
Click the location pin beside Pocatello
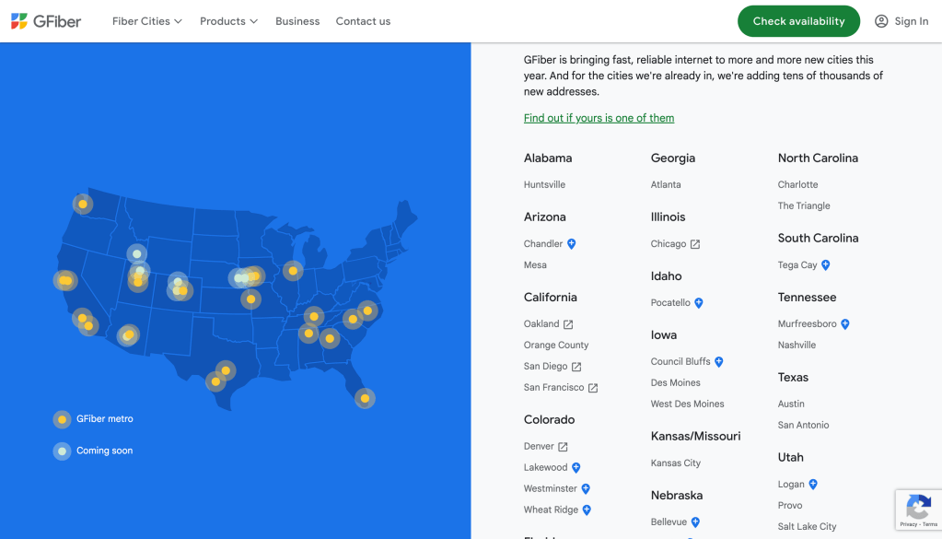tap(699, 303)
